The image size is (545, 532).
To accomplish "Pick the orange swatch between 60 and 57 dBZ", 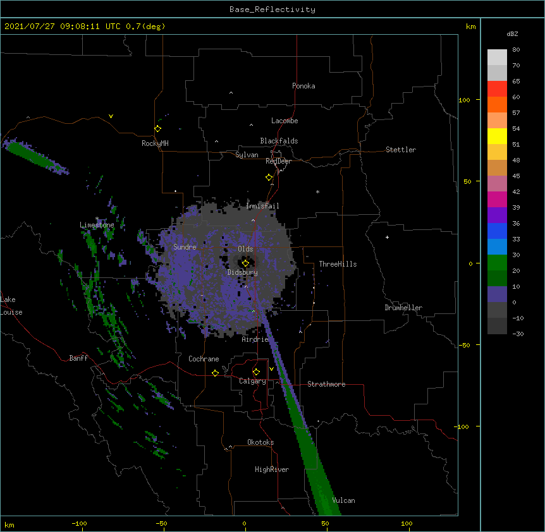I will (x=497, y=105).
